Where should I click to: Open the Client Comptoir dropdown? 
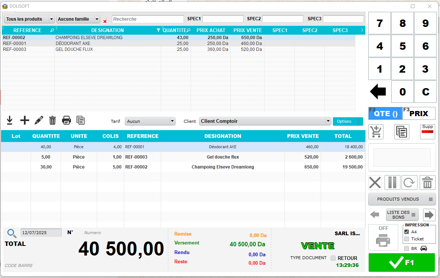click(x=265, y=121)
